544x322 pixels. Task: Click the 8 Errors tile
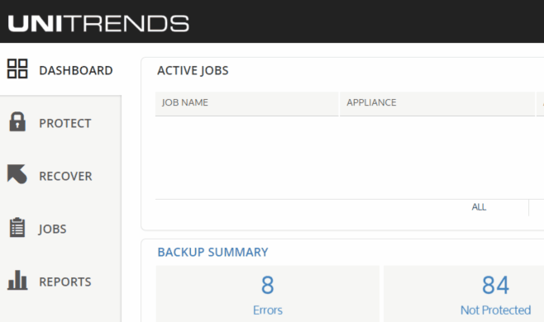click(268, 294)
